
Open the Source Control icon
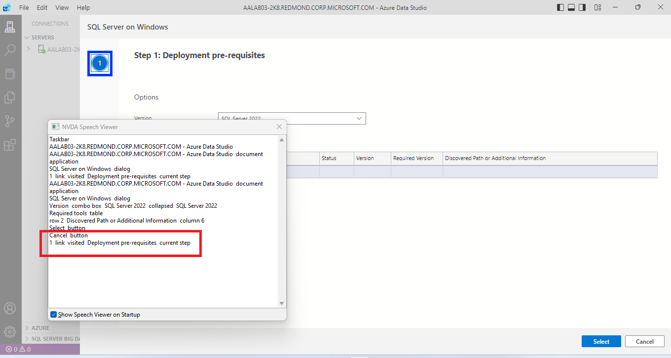point(10,121)
